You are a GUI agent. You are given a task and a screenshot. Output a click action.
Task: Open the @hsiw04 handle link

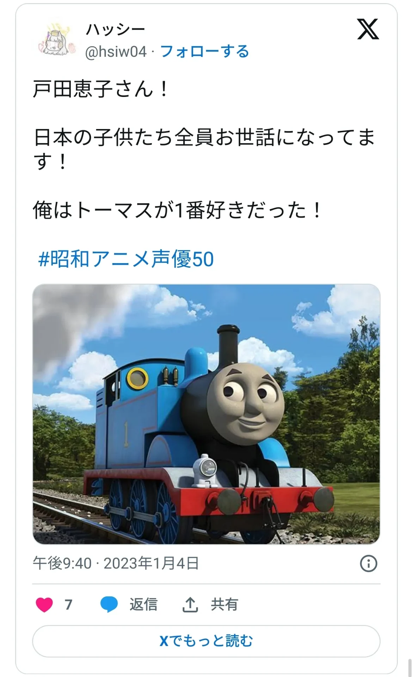click(x=116, y=52)
